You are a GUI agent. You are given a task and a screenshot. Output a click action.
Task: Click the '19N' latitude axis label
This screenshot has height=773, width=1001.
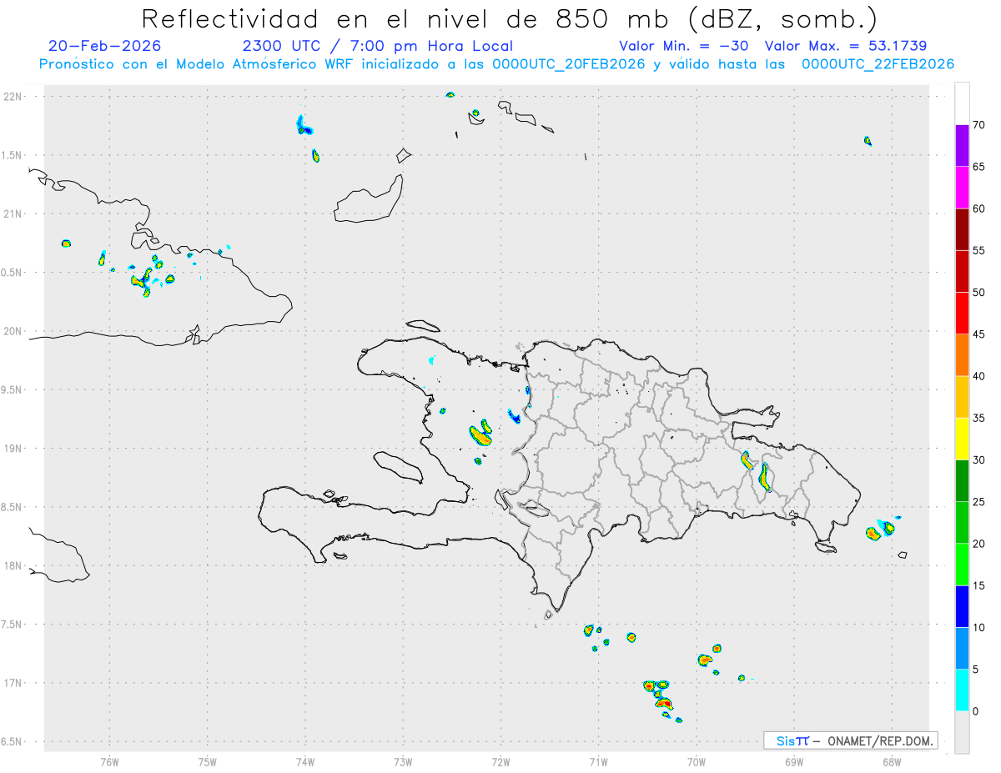[x=13, y=448]
